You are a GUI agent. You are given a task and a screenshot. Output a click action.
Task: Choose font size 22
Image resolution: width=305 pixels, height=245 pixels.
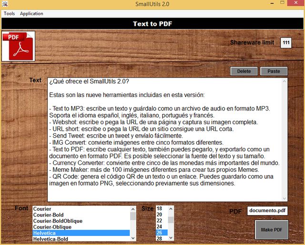pyautogui.click(x=159, y=221)
